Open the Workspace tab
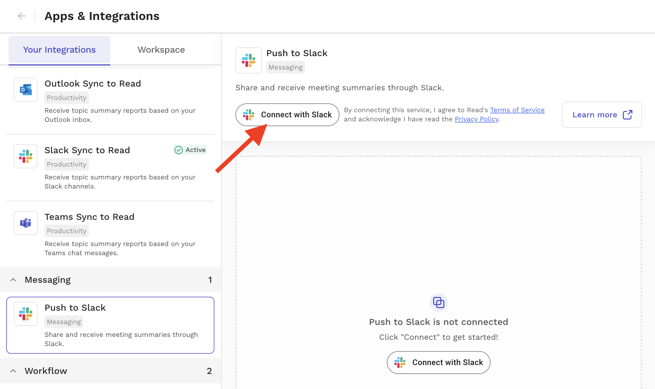The image size is (655, 389). pos(161,50)
